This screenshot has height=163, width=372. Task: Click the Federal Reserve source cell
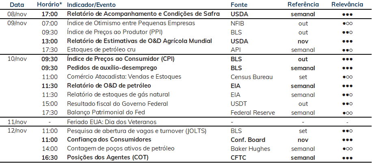click(x=253, y=113)
